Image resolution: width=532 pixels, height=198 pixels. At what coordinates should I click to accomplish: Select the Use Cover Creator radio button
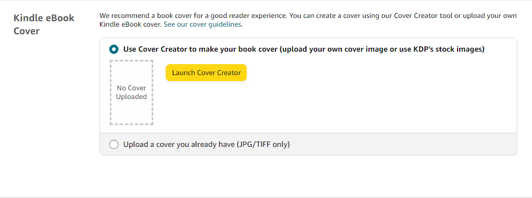click(x=114, y=49)
